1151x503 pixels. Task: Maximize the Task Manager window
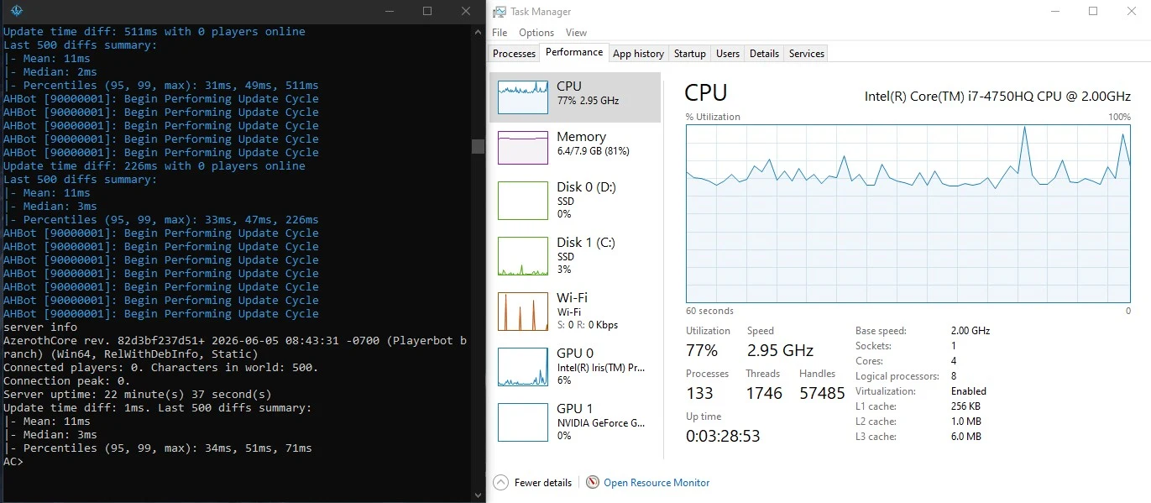pos(1093,11)
